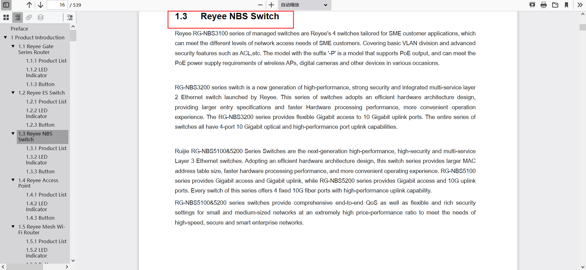Click the document vertical scrollbar thumb
The height and width of the screenshot is (270, 586).
click(583, 27)
